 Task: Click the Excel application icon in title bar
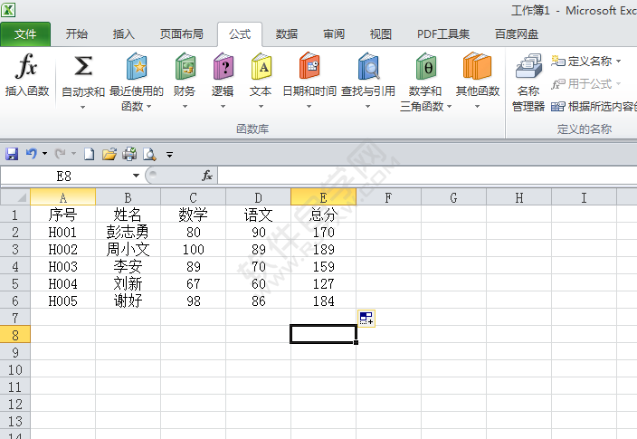(8, 10)
